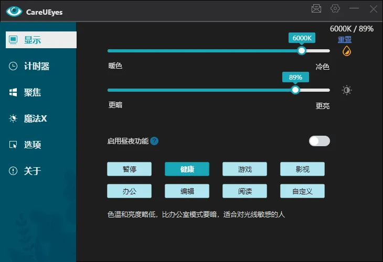
Task: Click the CareUEyes eye logo
Action: click(x=14, y=11)
